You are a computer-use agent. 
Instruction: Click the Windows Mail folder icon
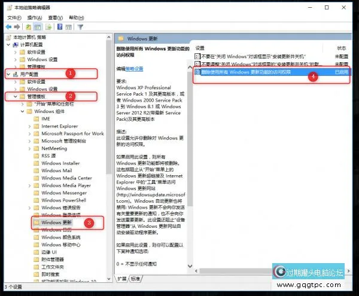(x=36, y=170)
